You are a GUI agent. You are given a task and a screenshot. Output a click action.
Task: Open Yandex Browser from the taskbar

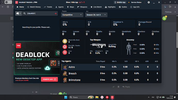click(102, 97)
